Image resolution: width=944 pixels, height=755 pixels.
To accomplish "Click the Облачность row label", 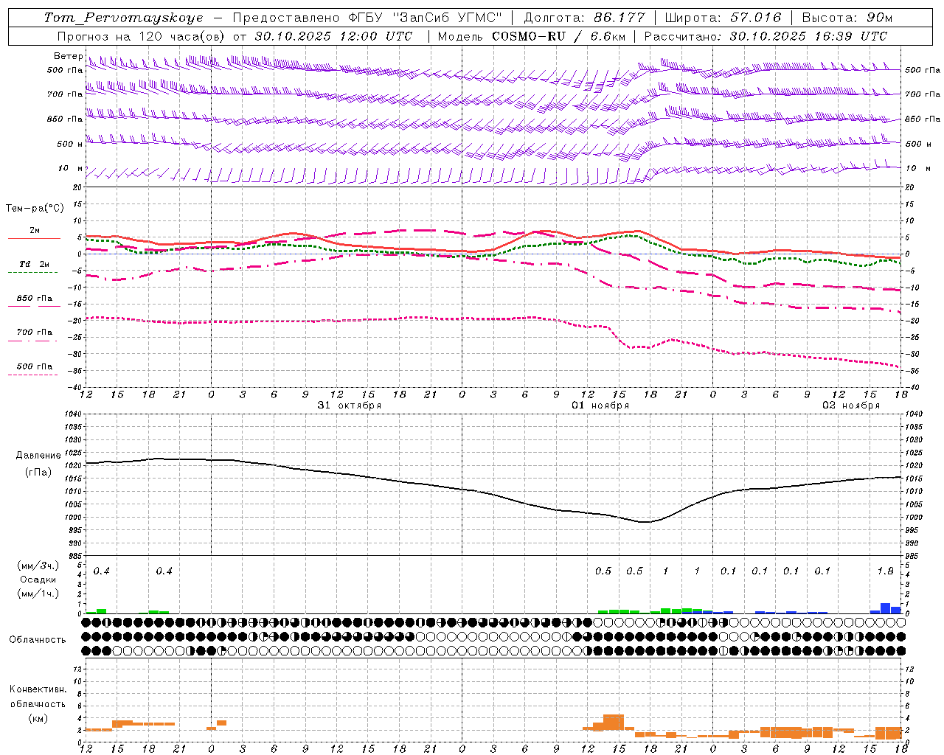I will pyautogui.click(x=38, y=640).
